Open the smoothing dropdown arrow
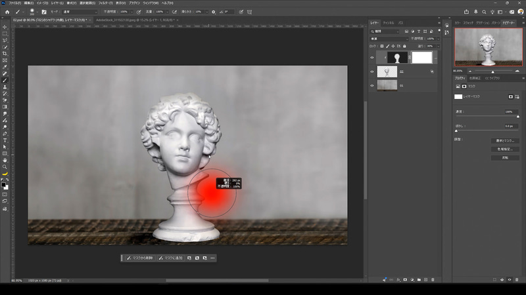 coord(206,12)
